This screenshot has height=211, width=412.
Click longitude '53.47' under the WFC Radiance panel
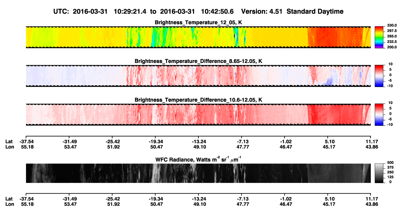coord(70,204)
